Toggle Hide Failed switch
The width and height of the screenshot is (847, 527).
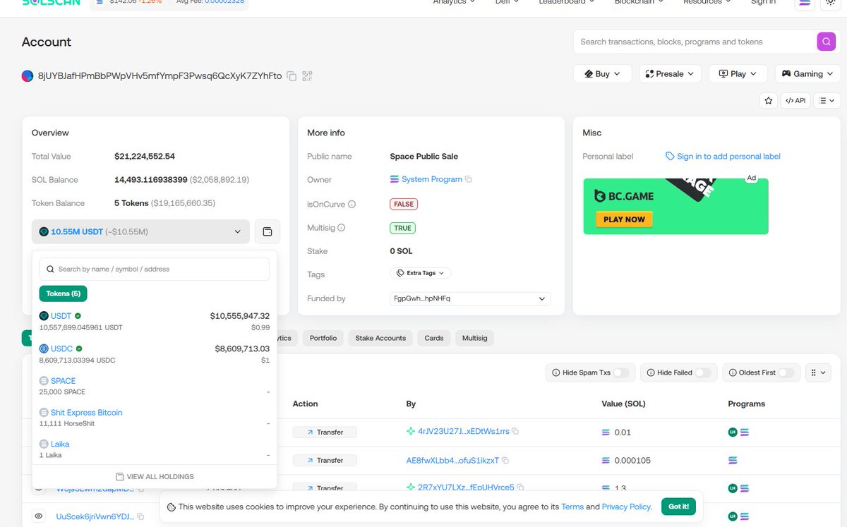tap(703, 372)
